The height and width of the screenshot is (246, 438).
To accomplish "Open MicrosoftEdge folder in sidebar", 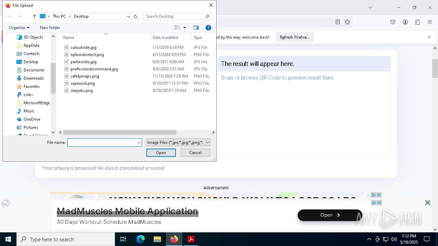I will 36,103.
